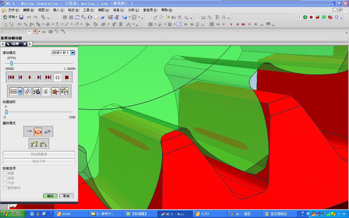Pause the animation in the panel
This screenshot has height=218, width=349.
pyautogui.click(x=58, y=77)
